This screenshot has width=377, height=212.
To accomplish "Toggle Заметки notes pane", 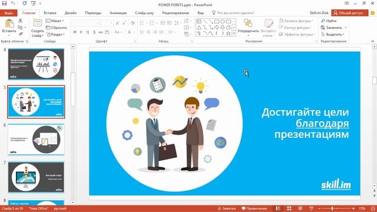I will pyautogui.click(x=226, y=208).
